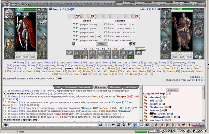Image resolution: width=209 pixels, height=134 pixels.
Task: Click the enter arrow send-message icon
Action: coord(101,125)
